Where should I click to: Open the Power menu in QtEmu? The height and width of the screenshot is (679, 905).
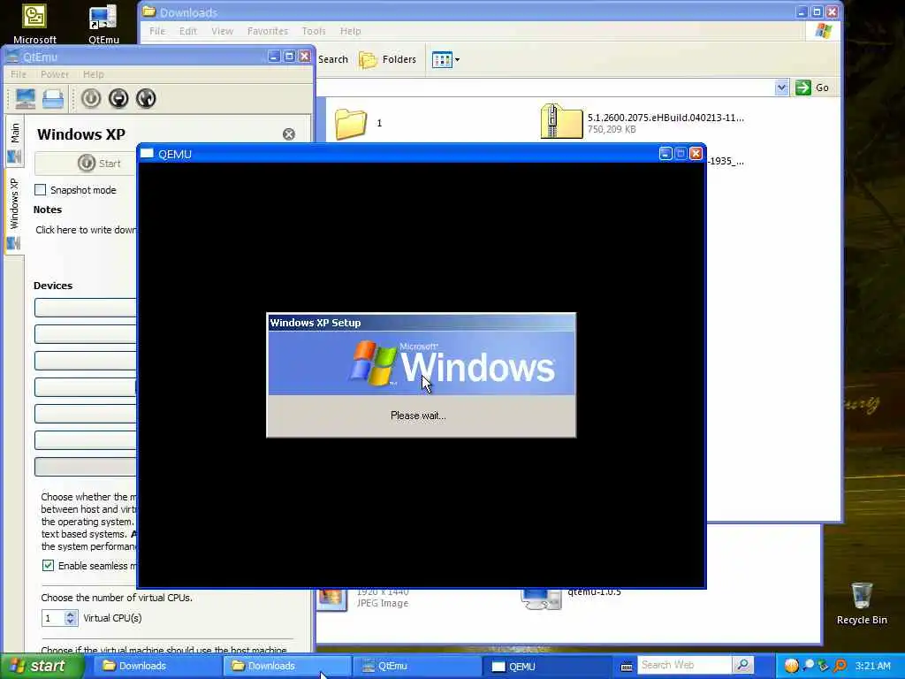point(55,74)
